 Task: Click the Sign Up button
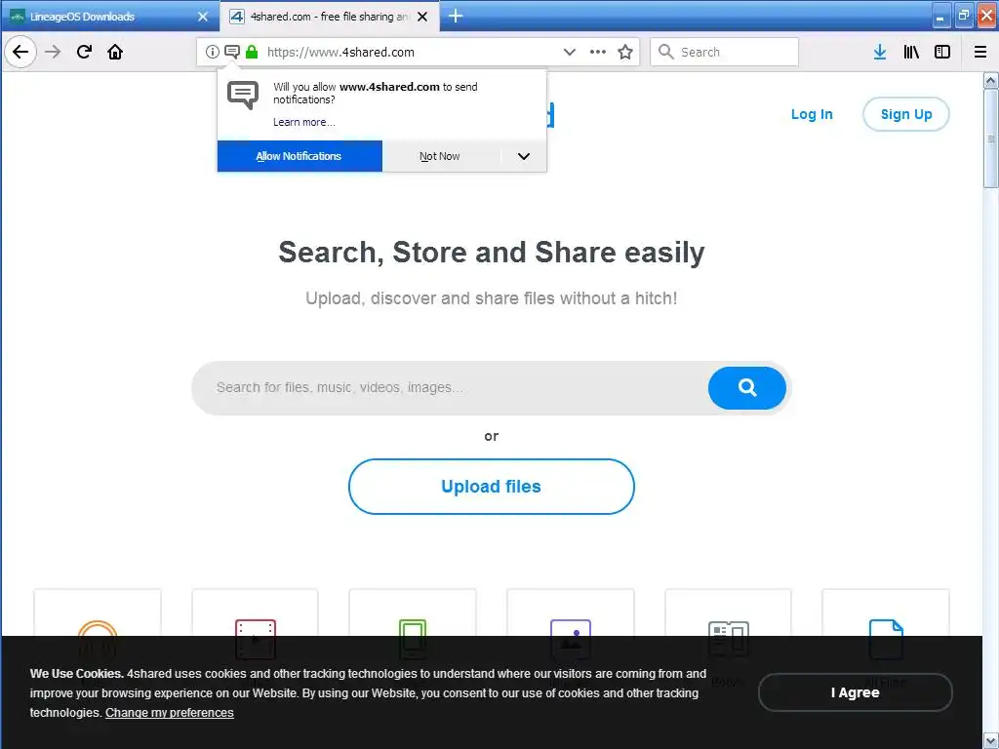click(906, 114)
